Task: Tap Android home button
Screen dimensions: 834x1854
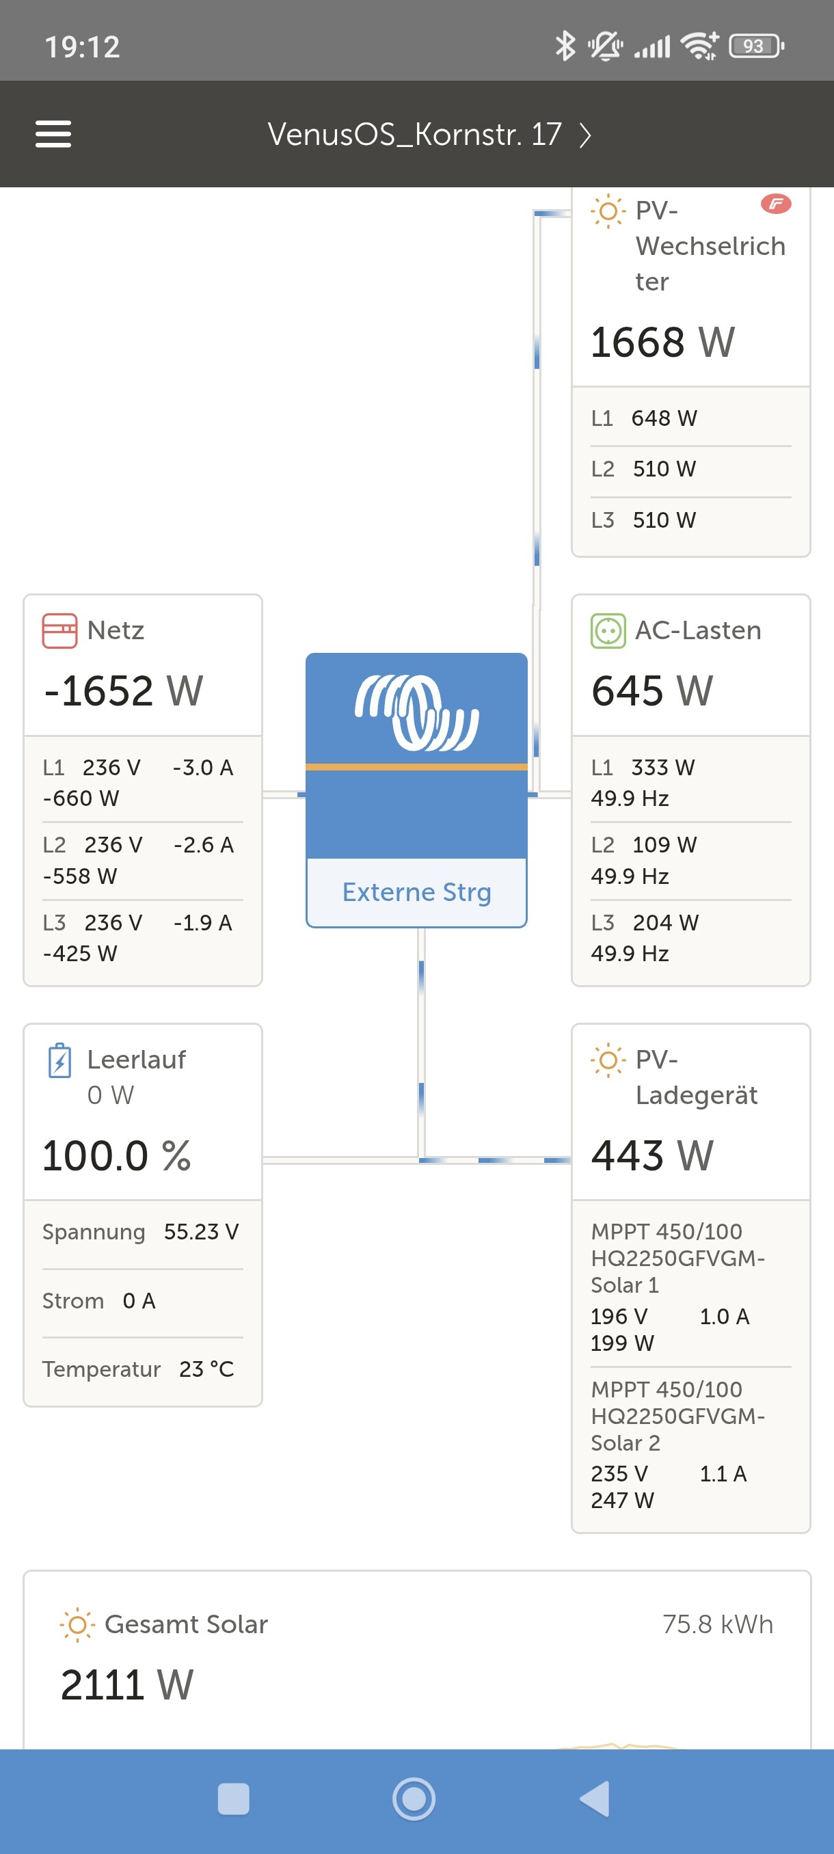Action: point(414,1799)
